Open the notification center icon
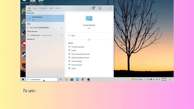194x109 pixels. (x=170, y=79)
